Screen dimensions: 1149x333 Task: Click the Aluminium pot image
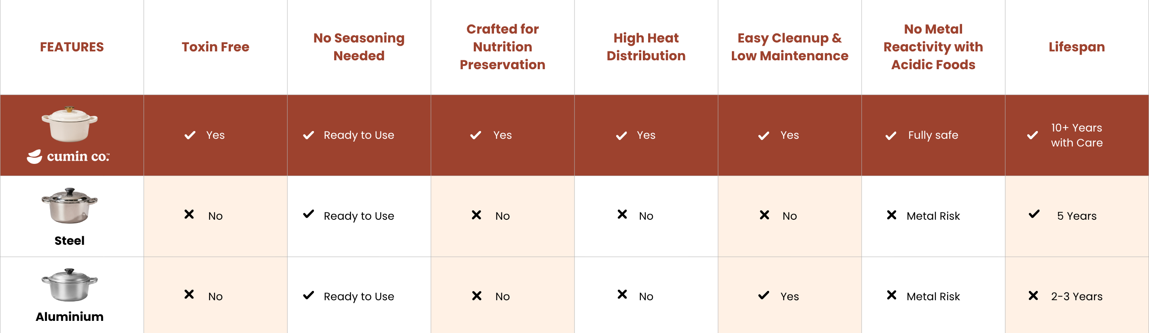coord(70,285)
